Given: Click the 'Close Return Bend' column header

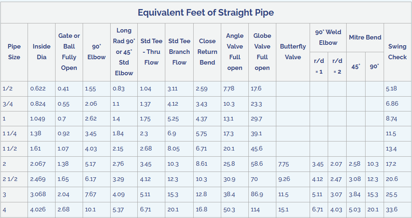Looking at the screenshot, I should pos(207,52).
